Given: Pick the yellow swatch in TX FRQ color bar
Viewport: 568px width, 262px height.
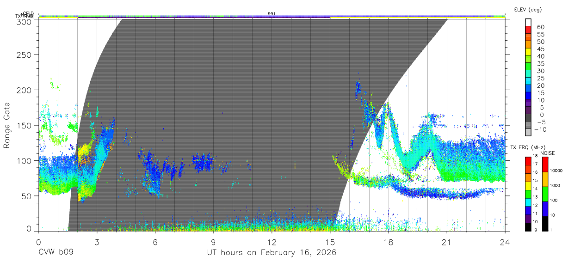Looking at the screenshot, I should (x=528, y=185).
